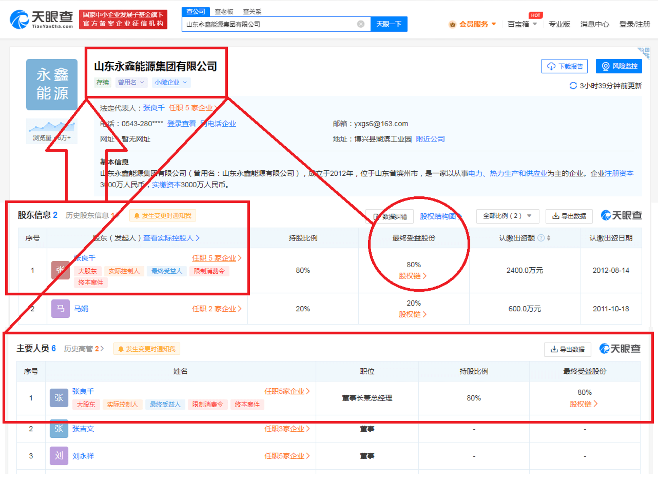The width and height of the screenshot is (658, 483).
Task: Click 查看实际控股人 link
Action: point(171,238)
